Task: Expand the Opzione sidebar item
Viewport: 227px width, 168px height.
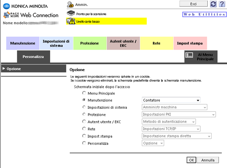Action: click(x=33, y=68)
